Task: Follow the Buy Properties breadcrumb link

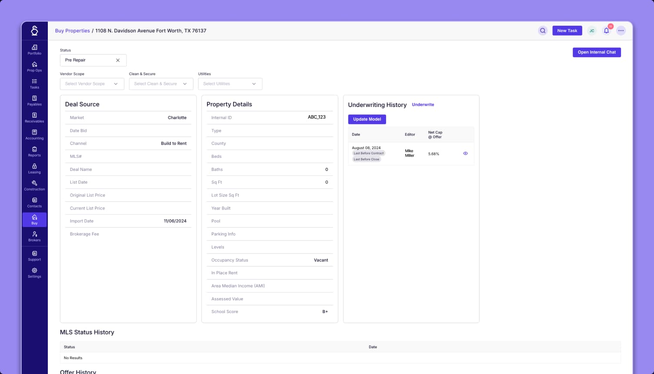Action: [x=72, y=30]
